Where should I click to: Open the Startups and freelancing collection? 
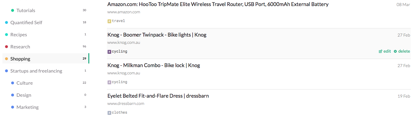click(46, 71)
